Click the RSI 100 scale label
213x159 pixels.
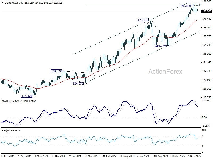(x=204, y=130)
